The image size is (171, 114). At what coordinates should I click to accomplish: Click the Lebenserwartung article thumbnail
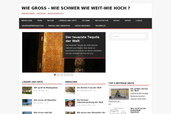[x=70, y=103]
